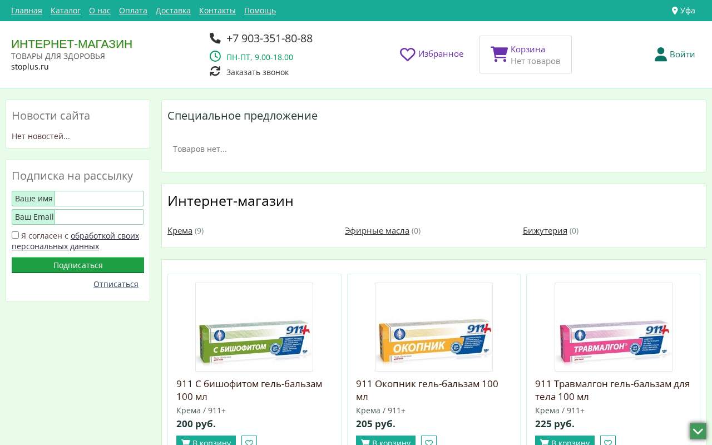Open Каталог in top menu
The height and width of the screenshot is (445, 712).
(x=66, y=11)
